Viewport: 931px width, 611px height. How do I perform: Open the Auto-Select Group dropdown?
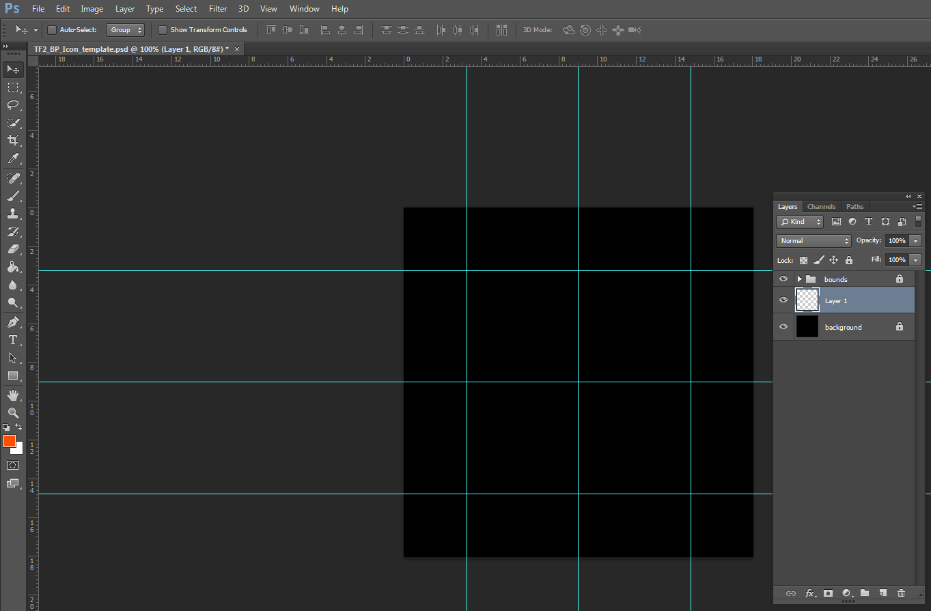(x=126, y=30)
